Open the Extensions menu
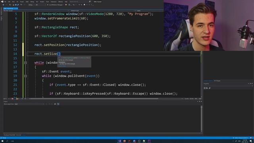Viewport: 254px width, 143px height. (x=54, y=2)
